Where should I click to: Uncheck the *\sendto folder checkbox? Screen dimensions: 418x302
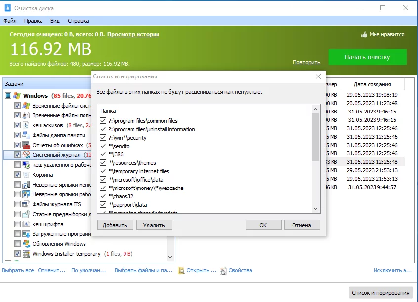103,146
